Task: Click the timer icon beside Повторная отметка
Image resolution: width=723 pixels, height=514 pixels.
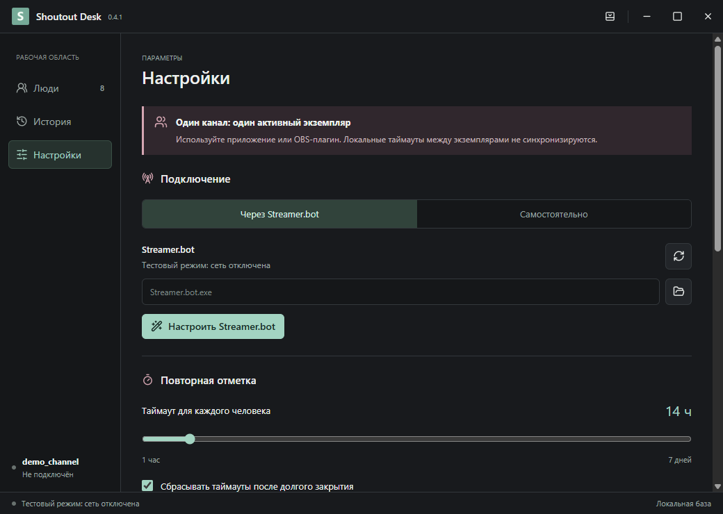Action: click(147, 380)
